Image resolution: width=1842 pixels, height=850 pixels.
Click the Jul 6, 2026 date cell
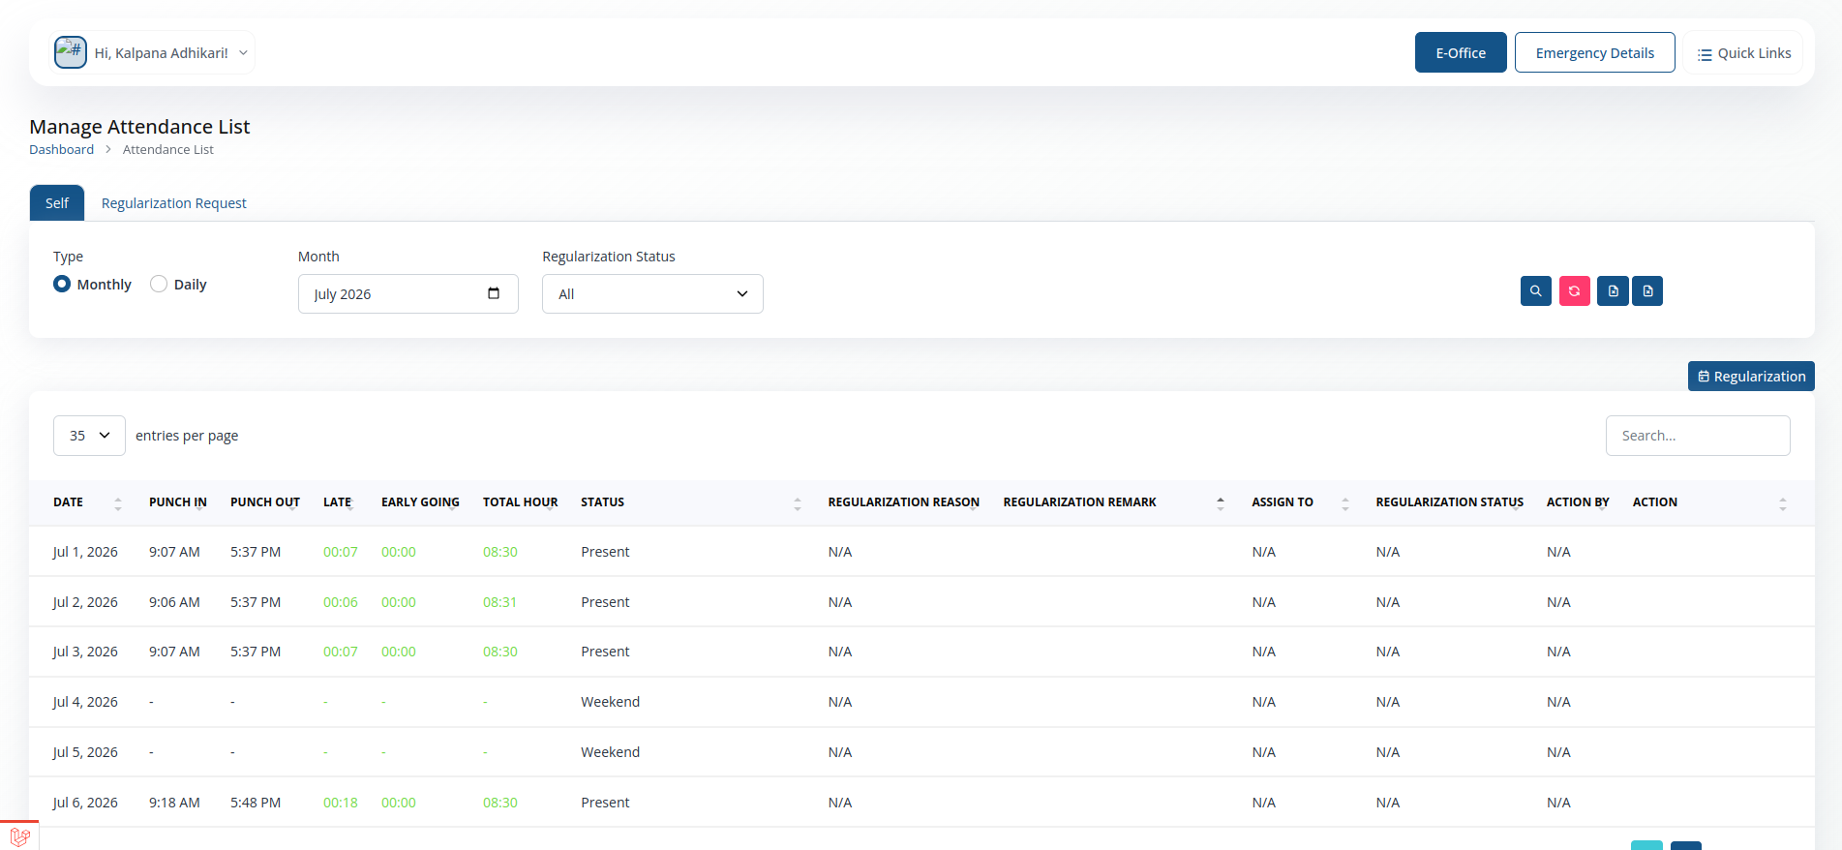[x=85, y=803]
